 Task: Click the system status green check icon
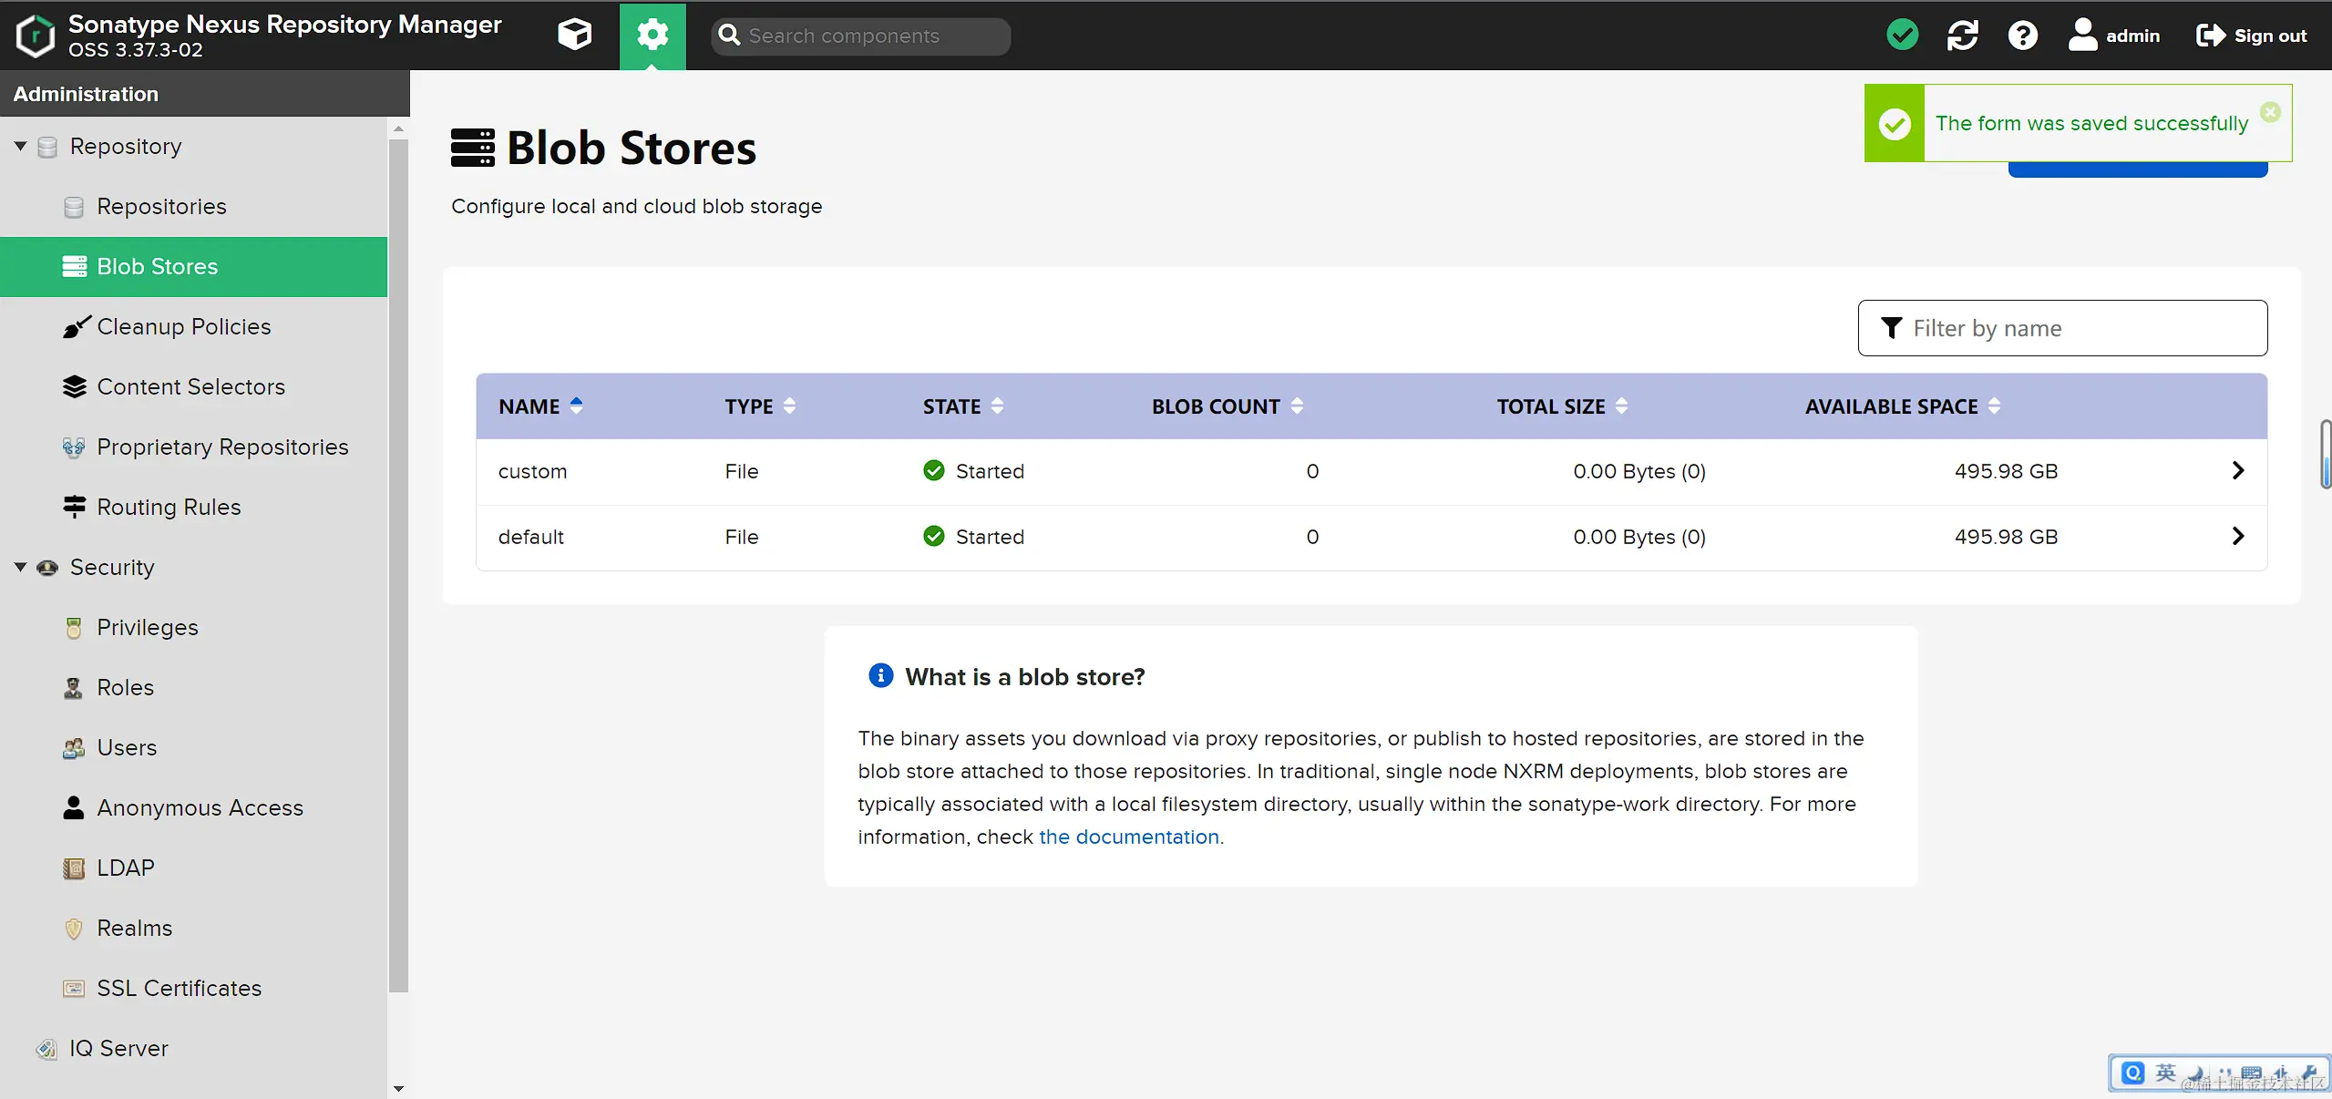(x=1902, y=36)
